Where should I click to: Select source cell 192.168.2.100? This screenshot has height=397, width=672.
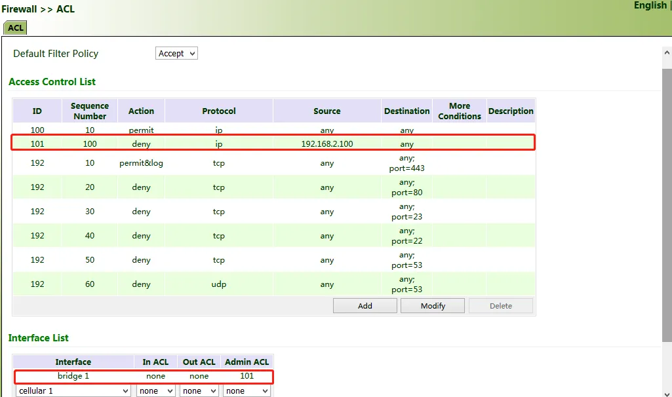point(327,144)
